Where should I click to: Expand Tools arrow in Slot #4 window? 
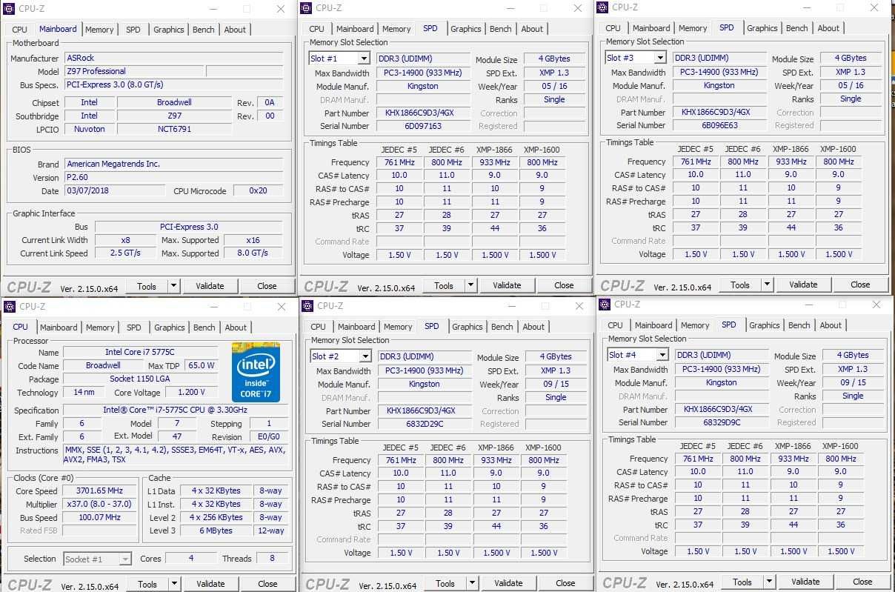coord(769,582)
